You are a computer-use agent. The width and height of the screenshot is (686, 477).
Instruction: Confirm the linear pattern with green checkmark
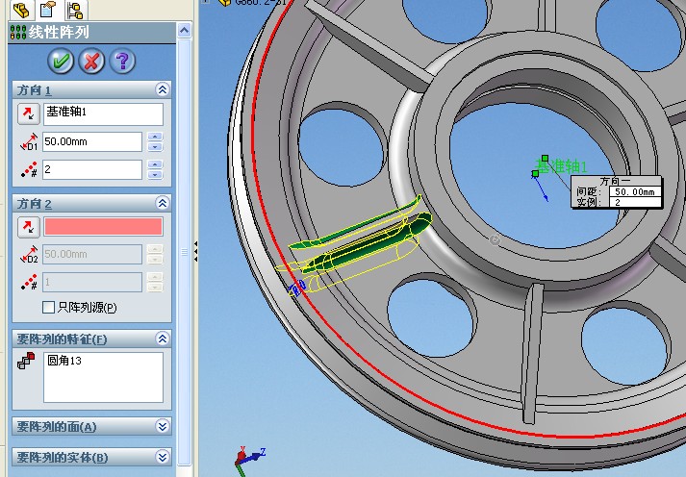click(x=61, y=61)
